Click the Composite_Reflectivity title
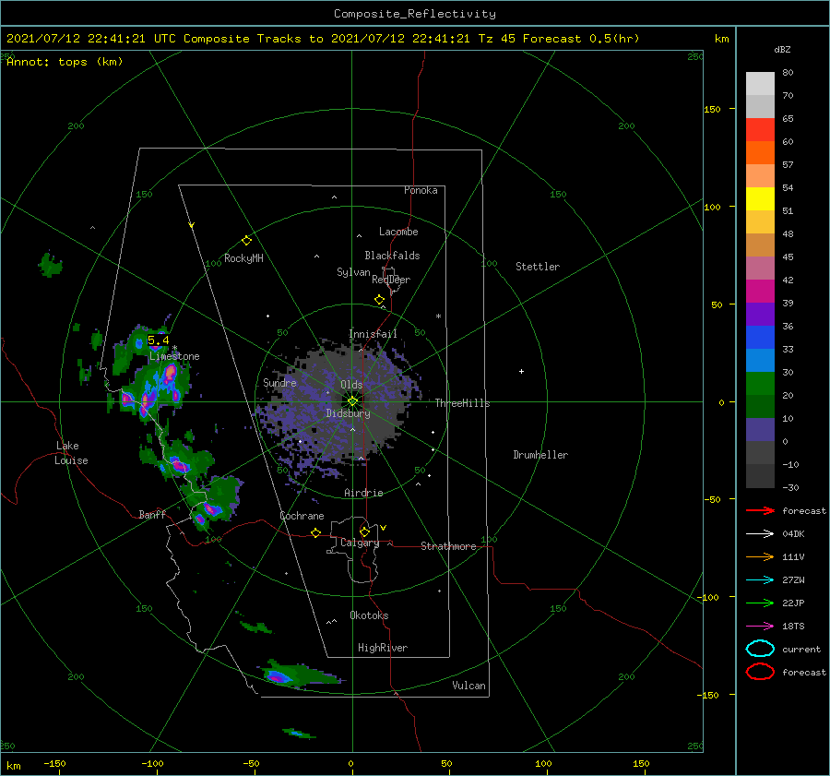Viewport: 830px width, 776px height. pos(415,14)
